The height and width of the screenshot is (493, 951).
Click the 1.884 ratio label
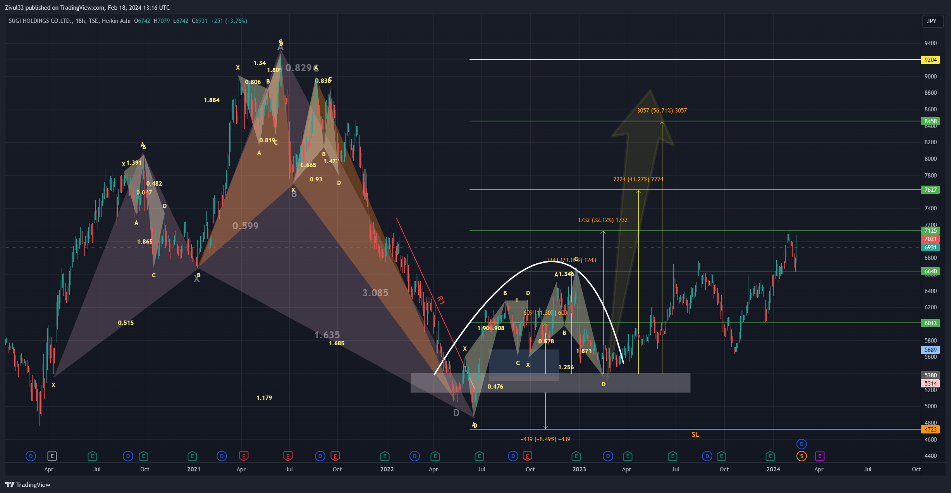coord(212,100)
